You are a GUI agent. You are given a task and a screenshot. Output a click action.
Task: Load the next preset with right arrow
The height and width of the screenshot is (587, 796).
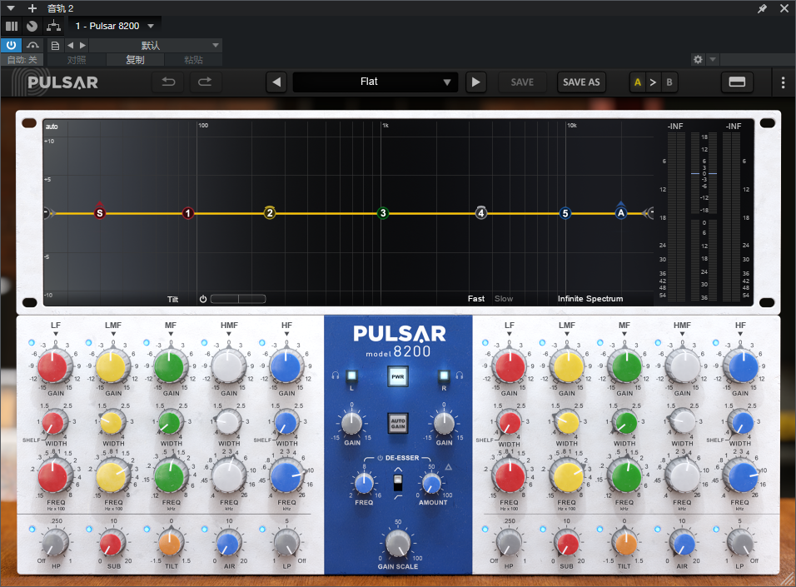(x=475, y=82)
